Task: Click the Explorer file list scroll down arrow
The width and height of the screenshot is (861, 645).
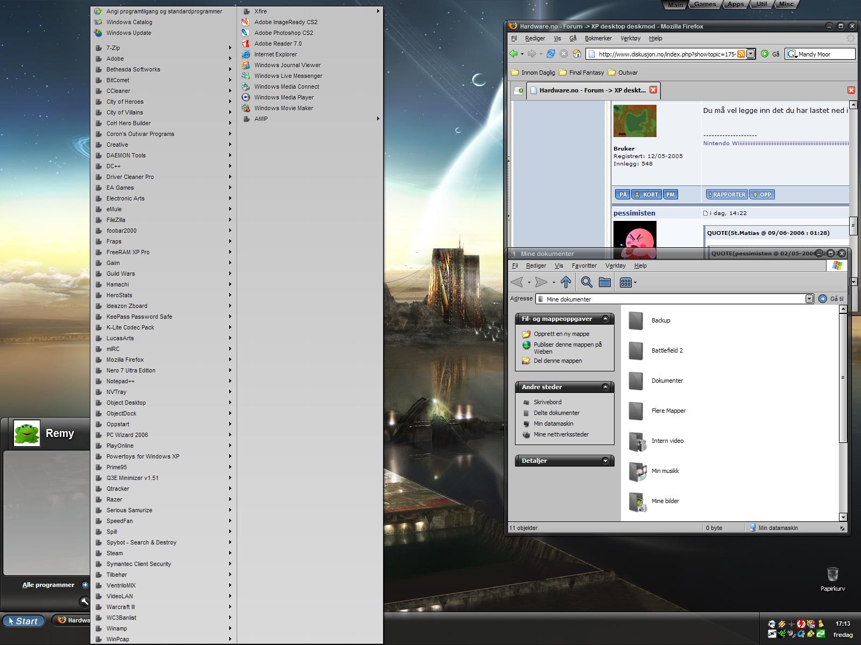Action: pos(843,517)
